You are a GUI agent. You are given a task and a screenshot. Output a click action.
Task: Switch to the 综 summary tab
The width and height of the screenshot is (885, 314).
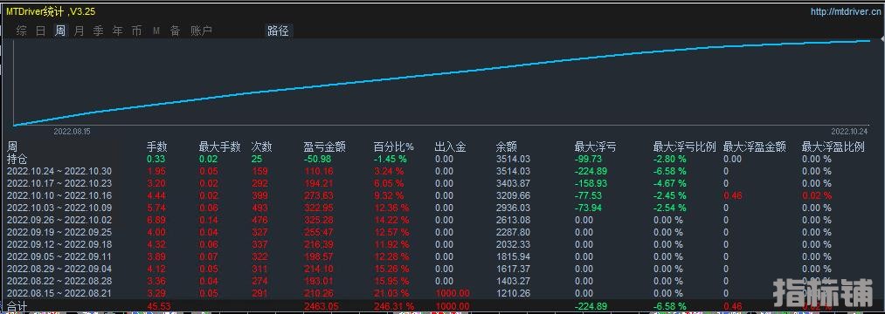(x=22, y=31)
